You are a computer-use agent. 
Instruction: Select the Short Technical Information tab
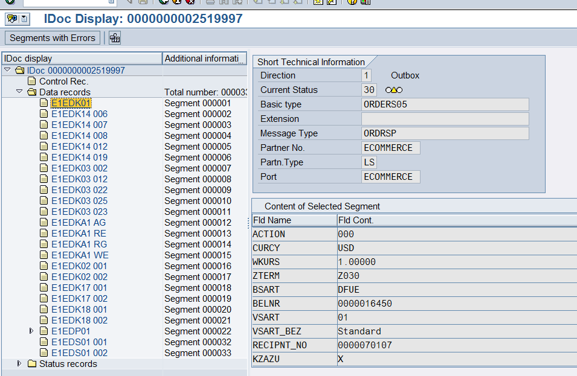(311, 62)
